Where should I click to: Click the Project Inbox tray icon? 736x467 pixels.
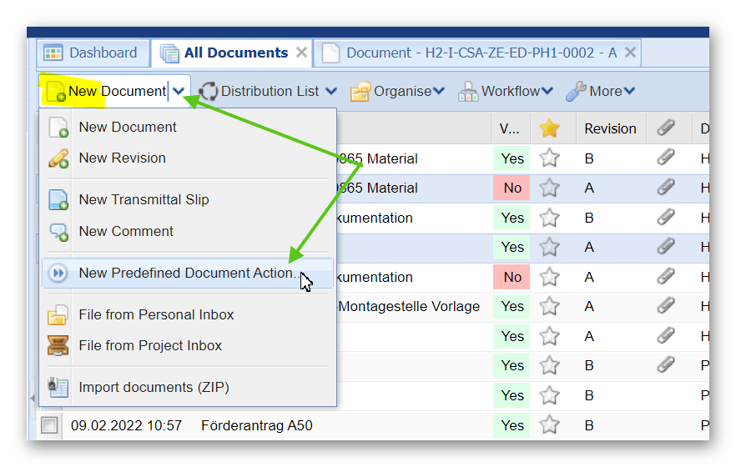click(58, 345)
